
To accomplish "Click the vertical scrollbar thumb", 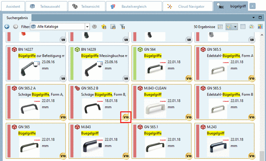I will pos(262,155).
